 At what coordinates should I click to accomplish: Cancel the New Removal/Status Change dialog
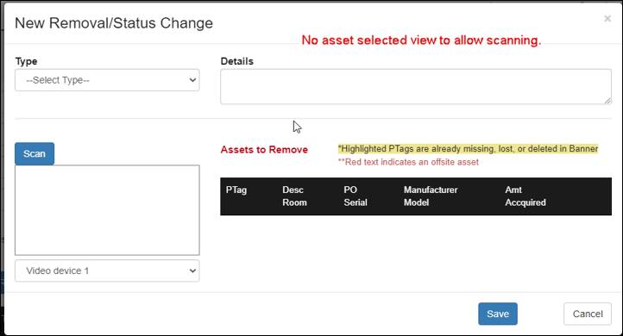pos(588,314)
